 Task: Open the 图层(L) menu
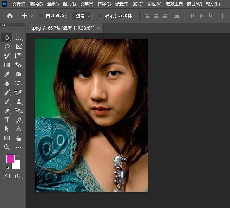(x=69, y=4)
